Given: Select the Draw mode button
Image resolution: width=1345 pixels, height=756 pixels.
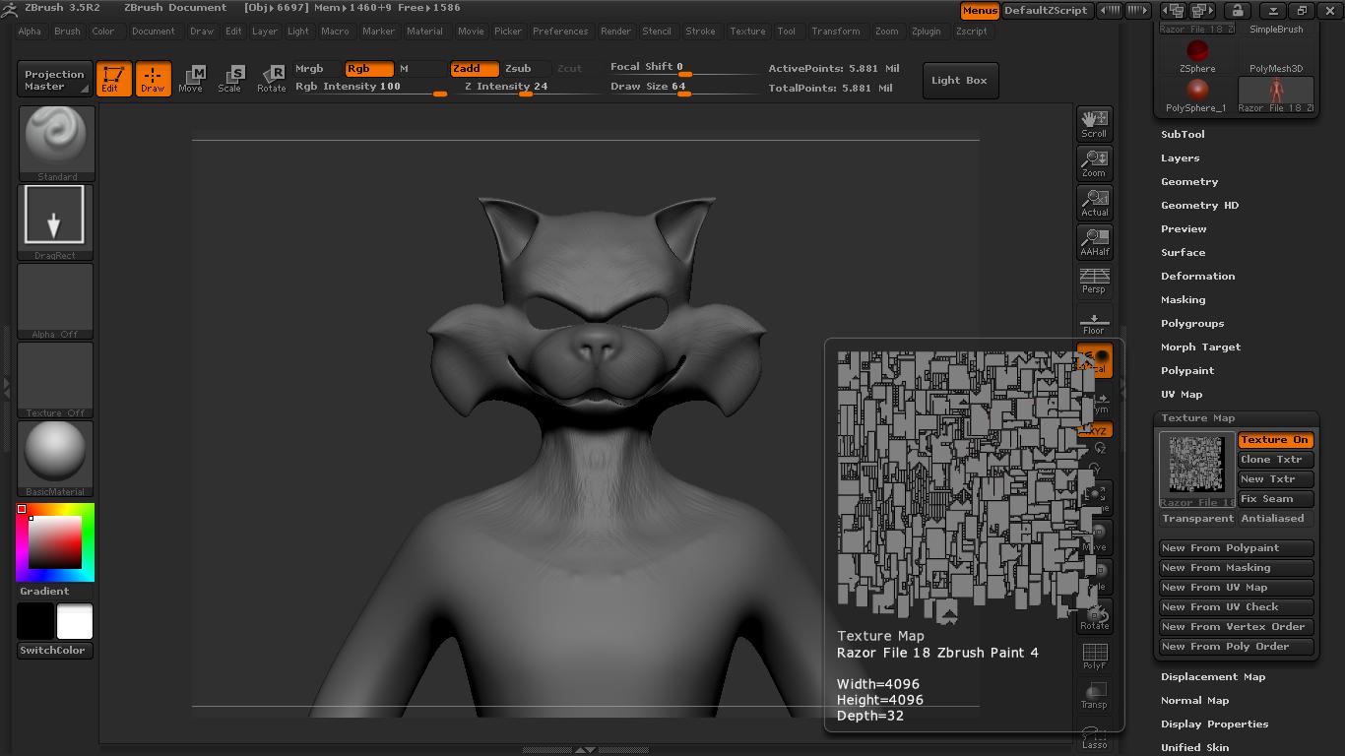Looking at the screenshot, I should pyautogui.click(x=153, y=80).
